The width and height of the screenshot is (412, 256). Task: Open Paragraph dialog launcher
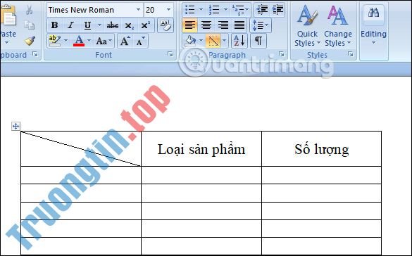point(282,54)
